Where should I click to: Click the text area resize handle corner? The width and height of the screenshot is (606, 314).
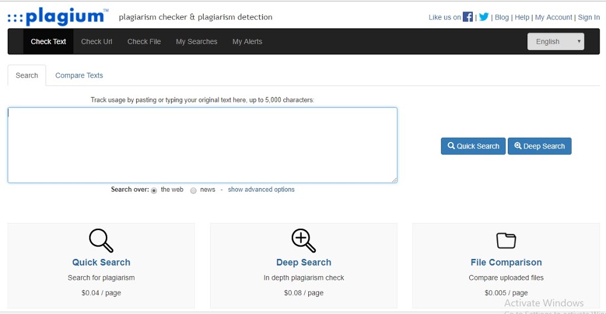coord(394,180)
